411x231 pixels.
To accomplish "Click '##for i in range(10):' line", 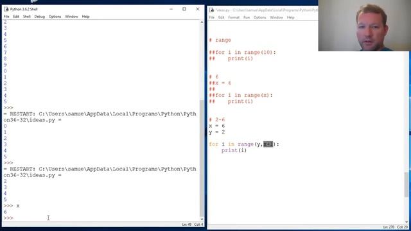I will point(242,53).
